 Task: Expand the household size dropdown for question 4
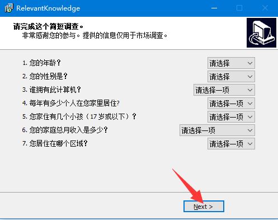231,104
